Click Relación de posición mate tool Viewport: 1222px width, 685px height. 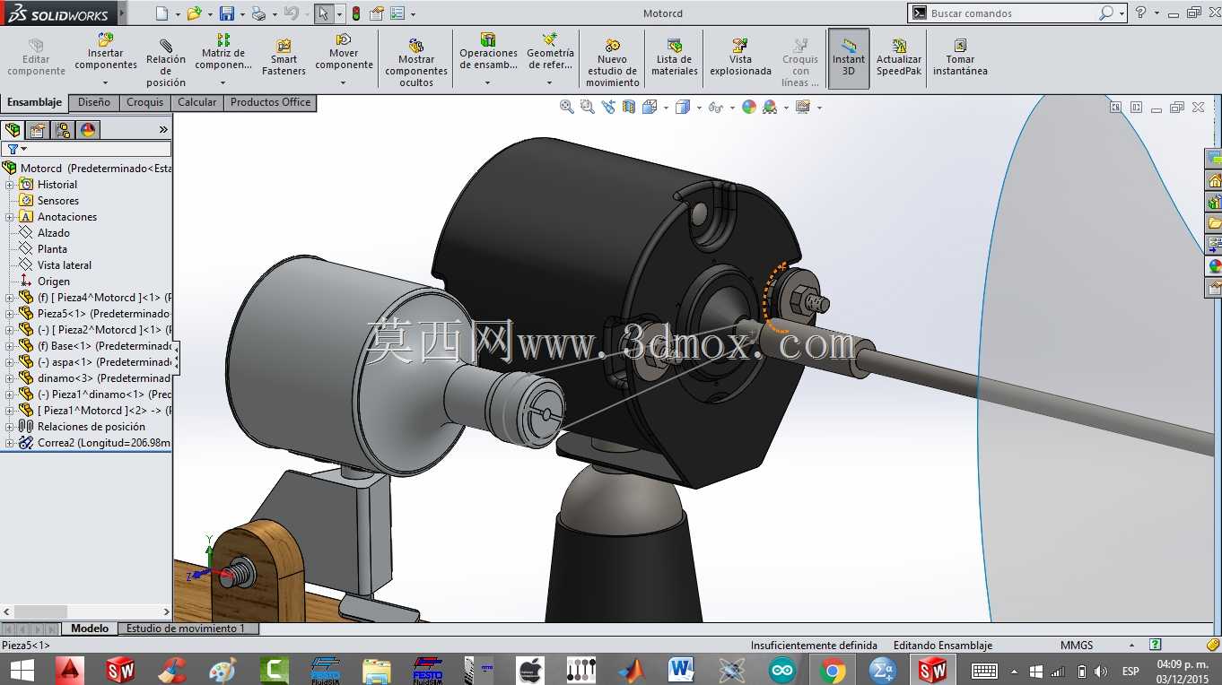pyautogui.click(x=166, y=63)
